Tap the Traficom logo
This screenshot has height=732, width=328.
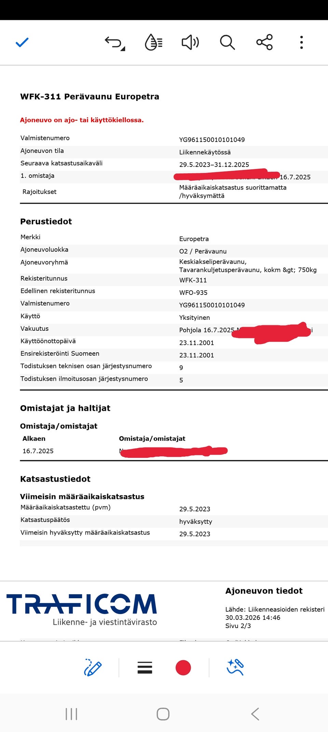[82, 610]
